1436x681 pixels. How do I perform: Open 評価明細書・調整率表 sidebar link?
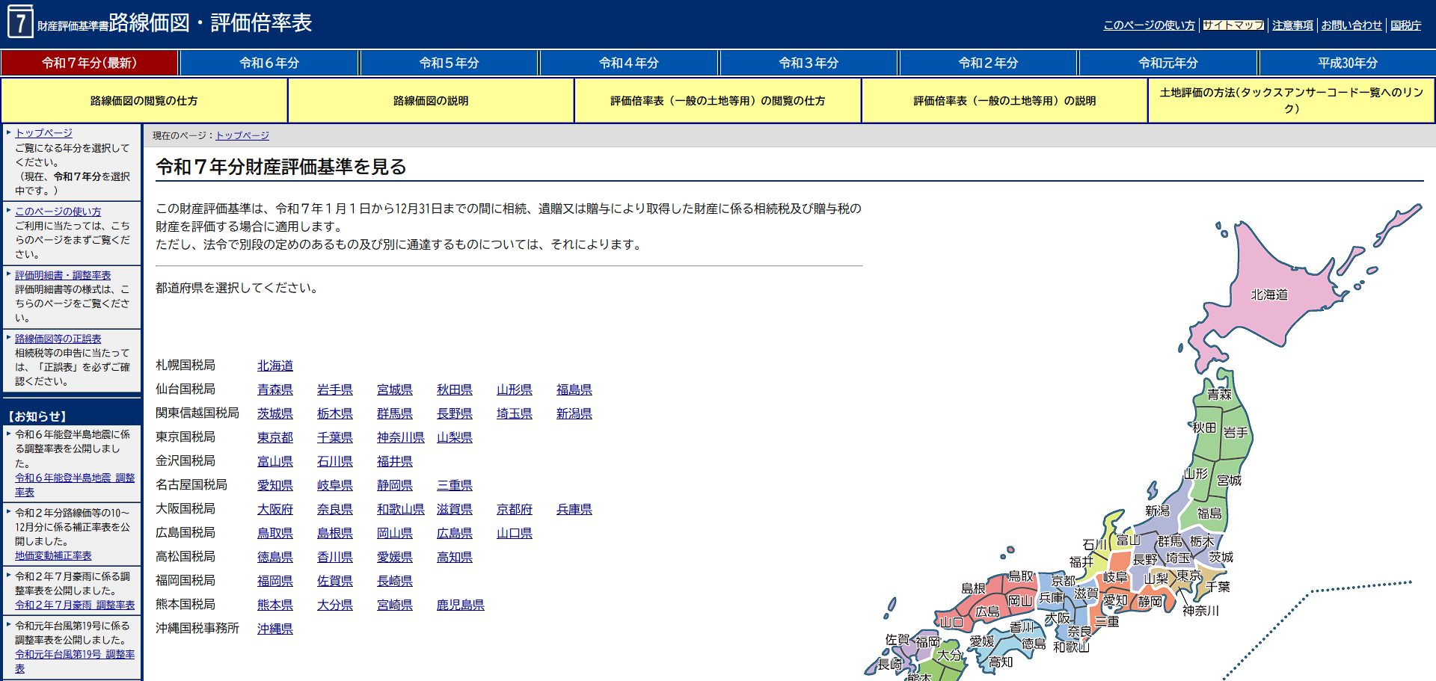pyautogui.click(x=63, y=275)
